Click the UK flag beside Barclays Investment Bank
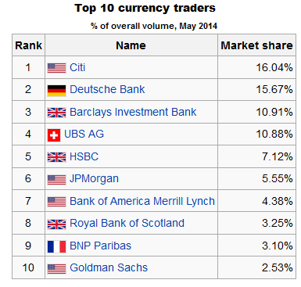 tap(56, 113)
